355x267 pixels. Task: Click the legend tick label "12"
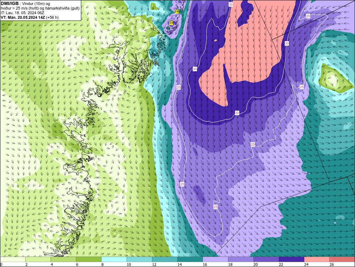click(154, 265)
